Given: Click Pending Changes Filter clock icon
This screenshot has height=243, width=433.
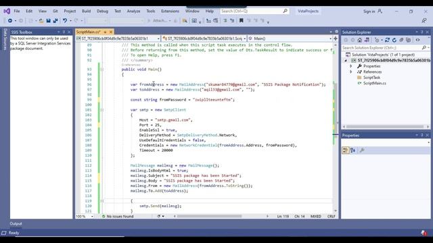Looking at the screenshot, I should pos(377,40).
